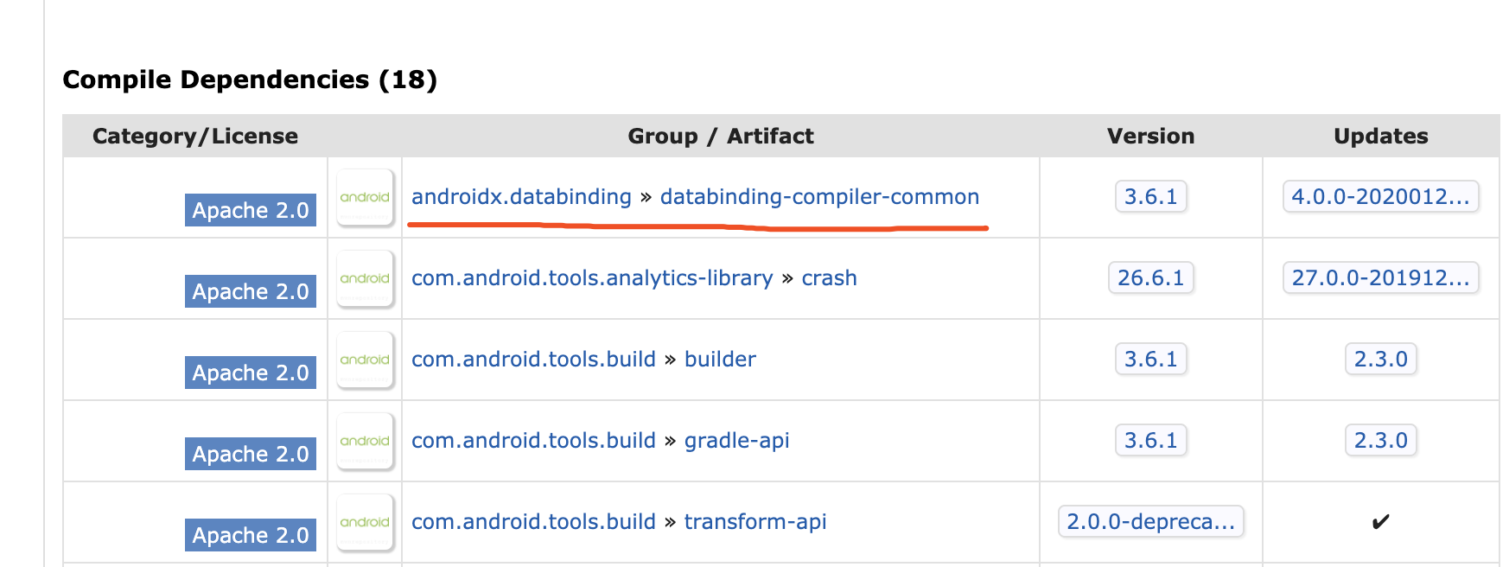
Task: Open the transform-api artifact link
Action: (x=755, y=522)
